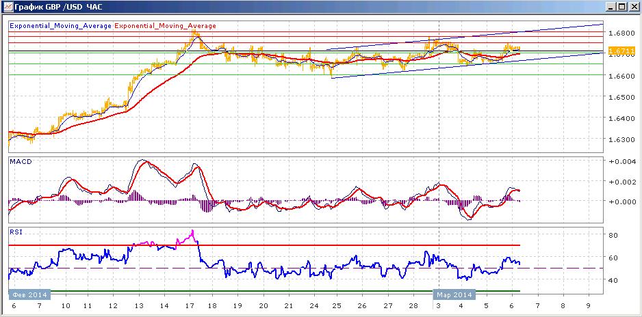Select date 9 on the time axis
The width and height of the screenshot is (642, 317).
(589, 305)
